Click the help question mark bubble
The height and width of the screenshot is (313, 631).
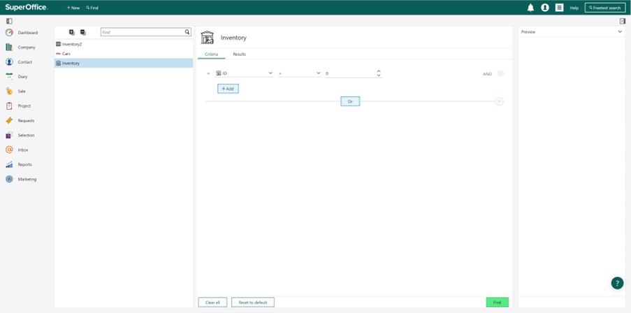pyautogui.click(x=617, y=283)
